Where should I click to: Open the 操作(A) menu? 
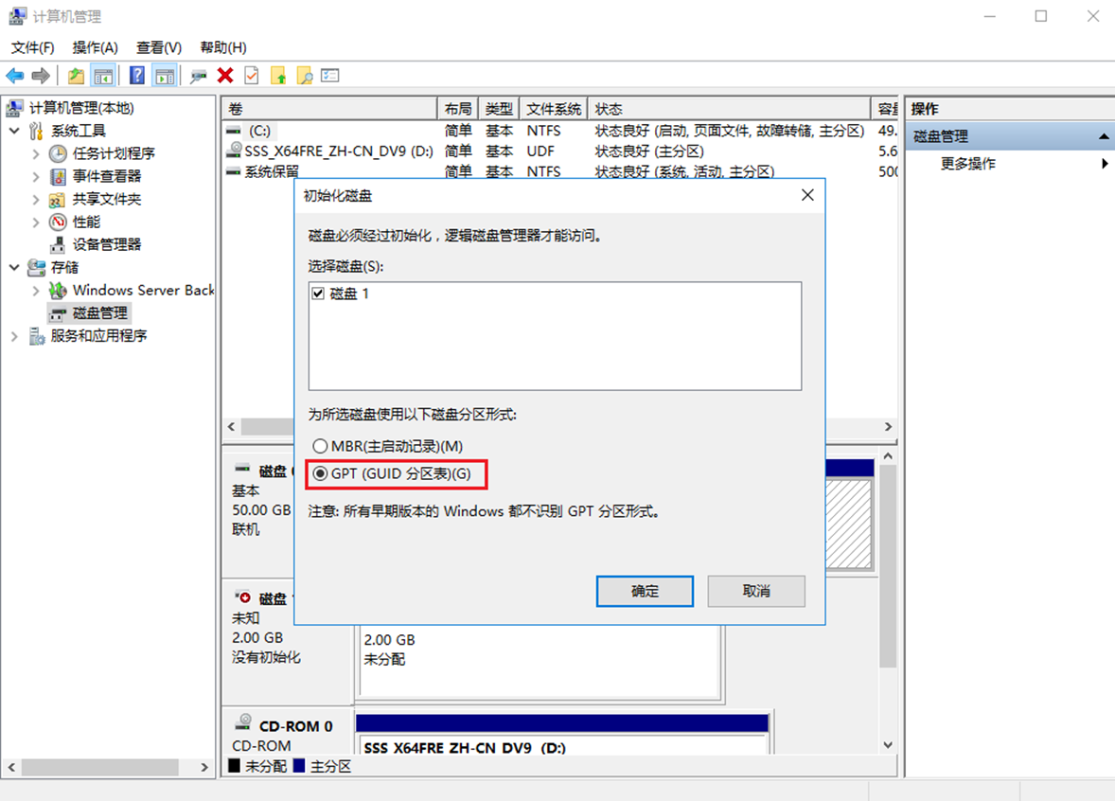click(96, 47)
